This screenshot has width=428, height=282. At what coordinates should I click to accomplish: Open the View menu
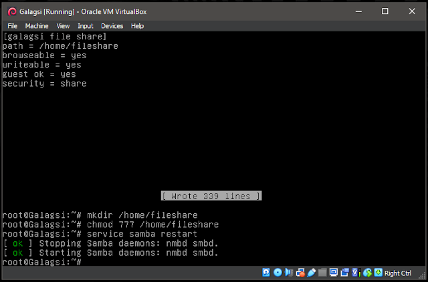click(x=63, y=26)
